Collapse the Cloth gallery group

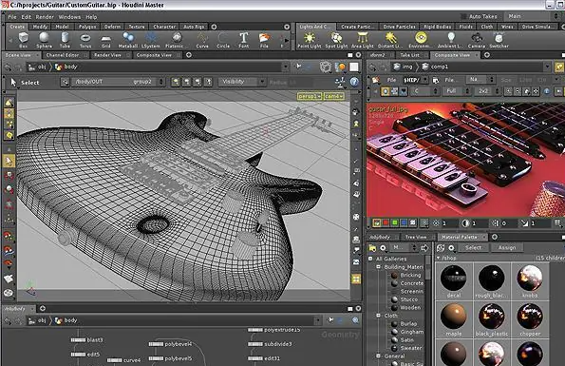(378, 316)
